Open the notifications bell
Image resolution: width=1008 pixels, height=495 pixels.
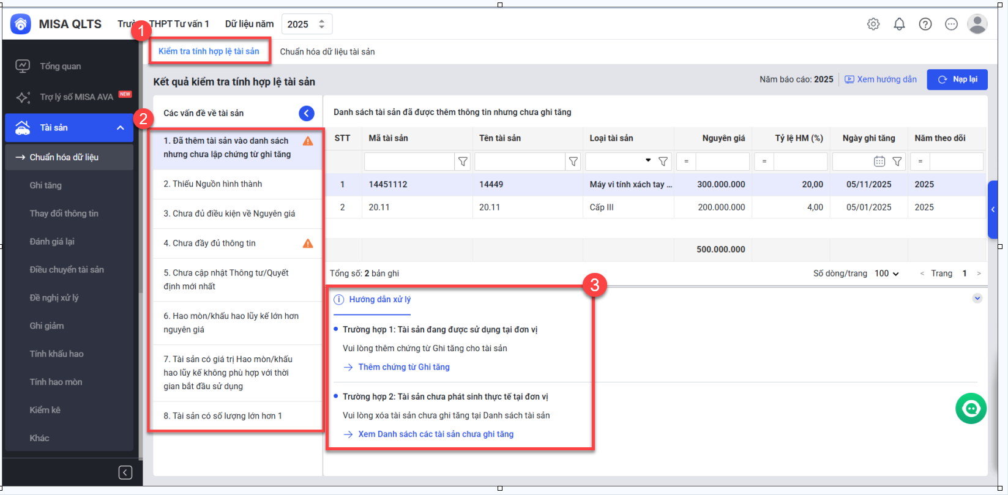tap(899, 24)
